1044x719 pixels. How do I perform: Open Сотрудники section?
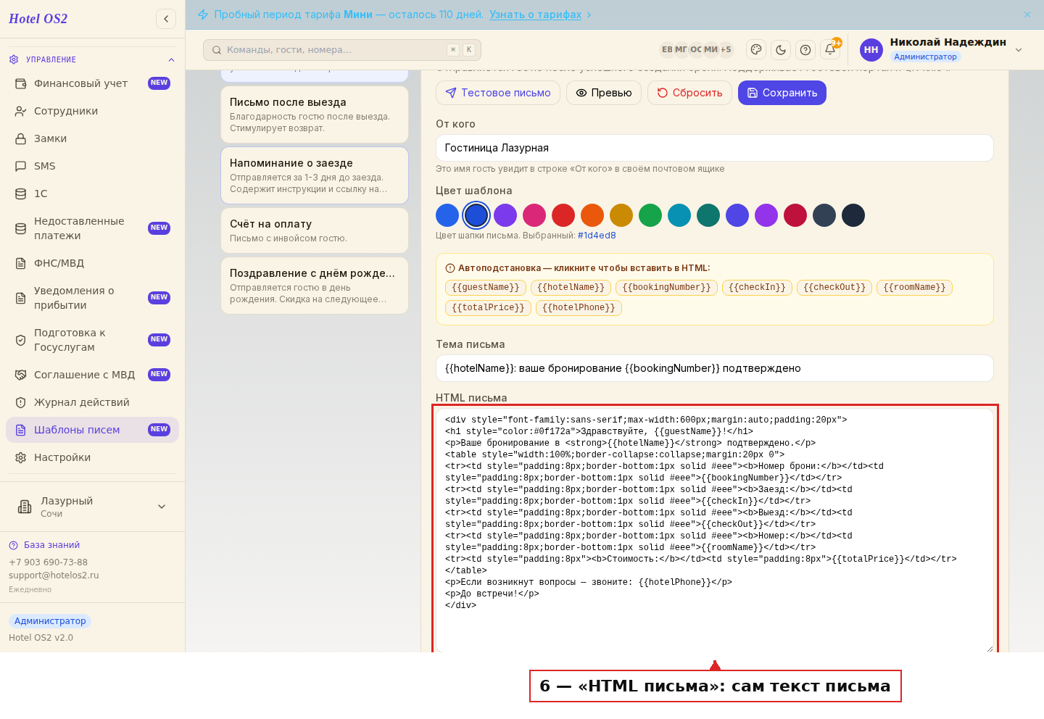coord(92,111)
